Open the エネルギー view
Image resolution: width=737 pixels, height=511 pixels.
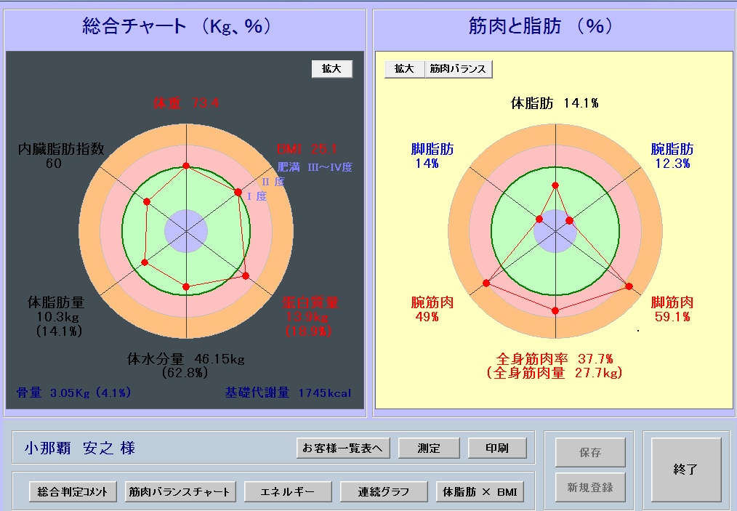[288, 492]
